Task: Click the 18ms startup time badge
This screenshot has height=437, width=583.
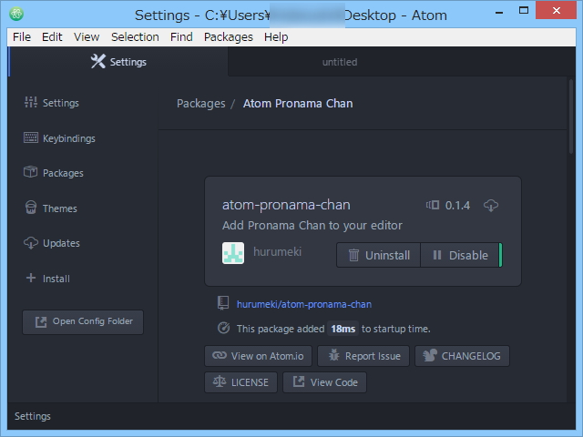Action: pyautogui.click(x=343, y=329)
